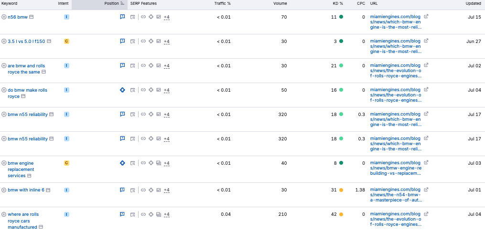Viewport: 485px width, 233px height.
Task: Click the 'Jun 27' updated date
Action: (474, 41)
